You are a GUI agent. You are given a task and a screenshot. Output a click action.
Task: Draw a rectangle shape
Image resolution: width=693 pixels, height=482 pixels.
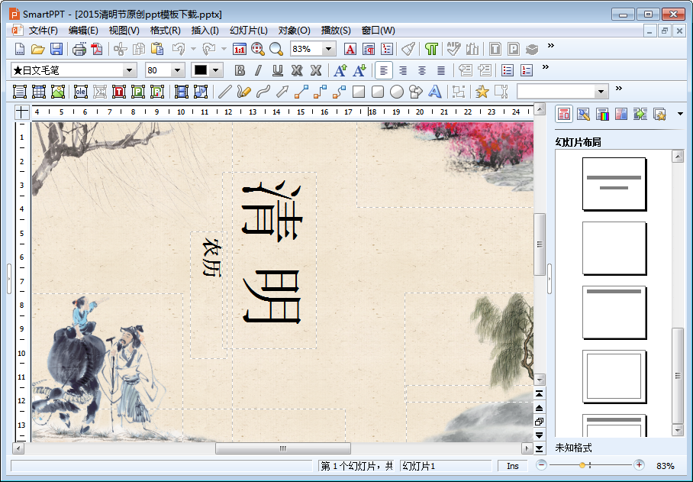(359, 92)
